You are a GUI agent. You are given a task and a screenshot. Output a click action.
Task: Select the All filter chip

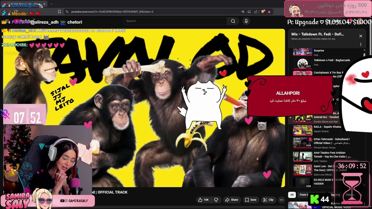(x=292, y=195)
